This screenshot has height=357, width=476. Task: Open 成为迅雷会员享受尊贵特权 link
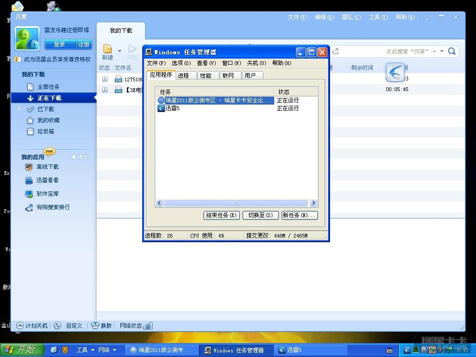click(x=57, y=59)
